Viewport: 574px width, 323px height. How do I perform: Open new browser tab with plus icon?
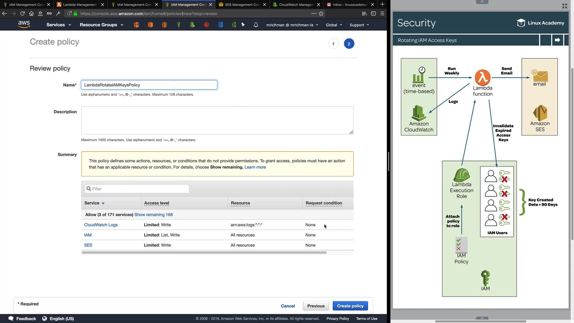382,4
